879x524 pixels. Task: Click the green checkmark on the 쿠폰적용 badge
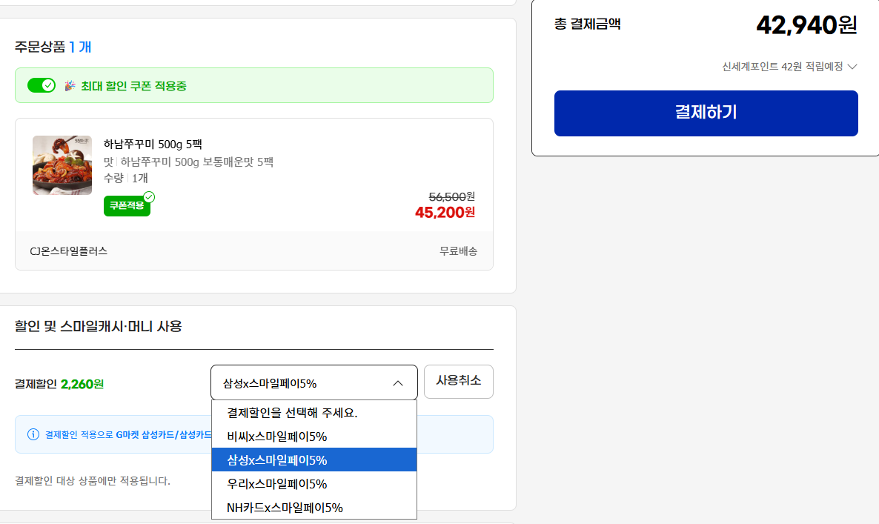pyautogui.click(x=149, y=198)
